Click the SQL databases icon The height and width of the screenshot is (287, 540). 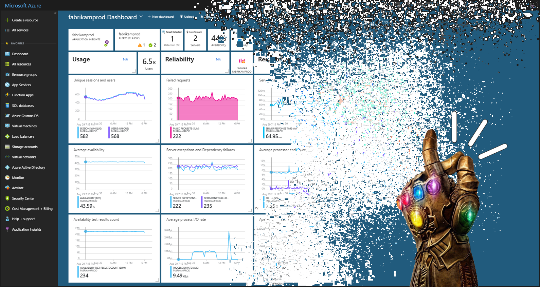pos(7,106)
